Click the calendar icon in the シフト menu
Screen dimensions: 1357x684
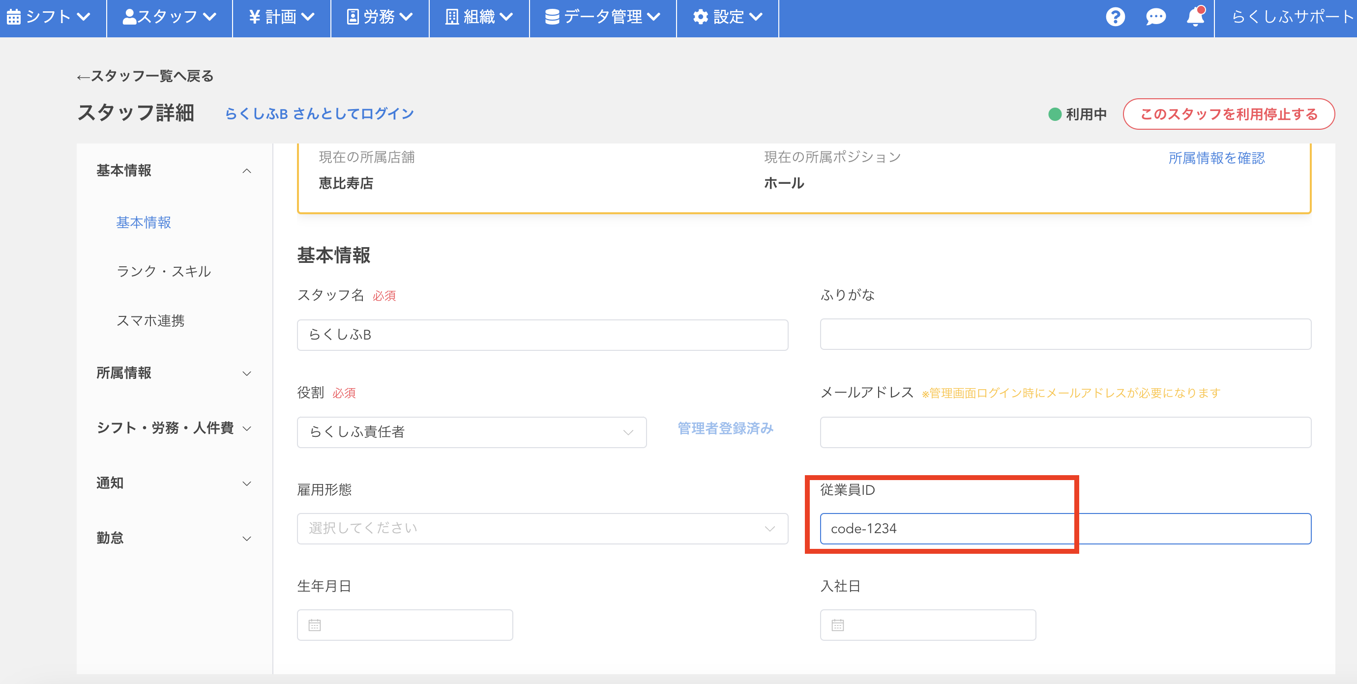(14, 17)
